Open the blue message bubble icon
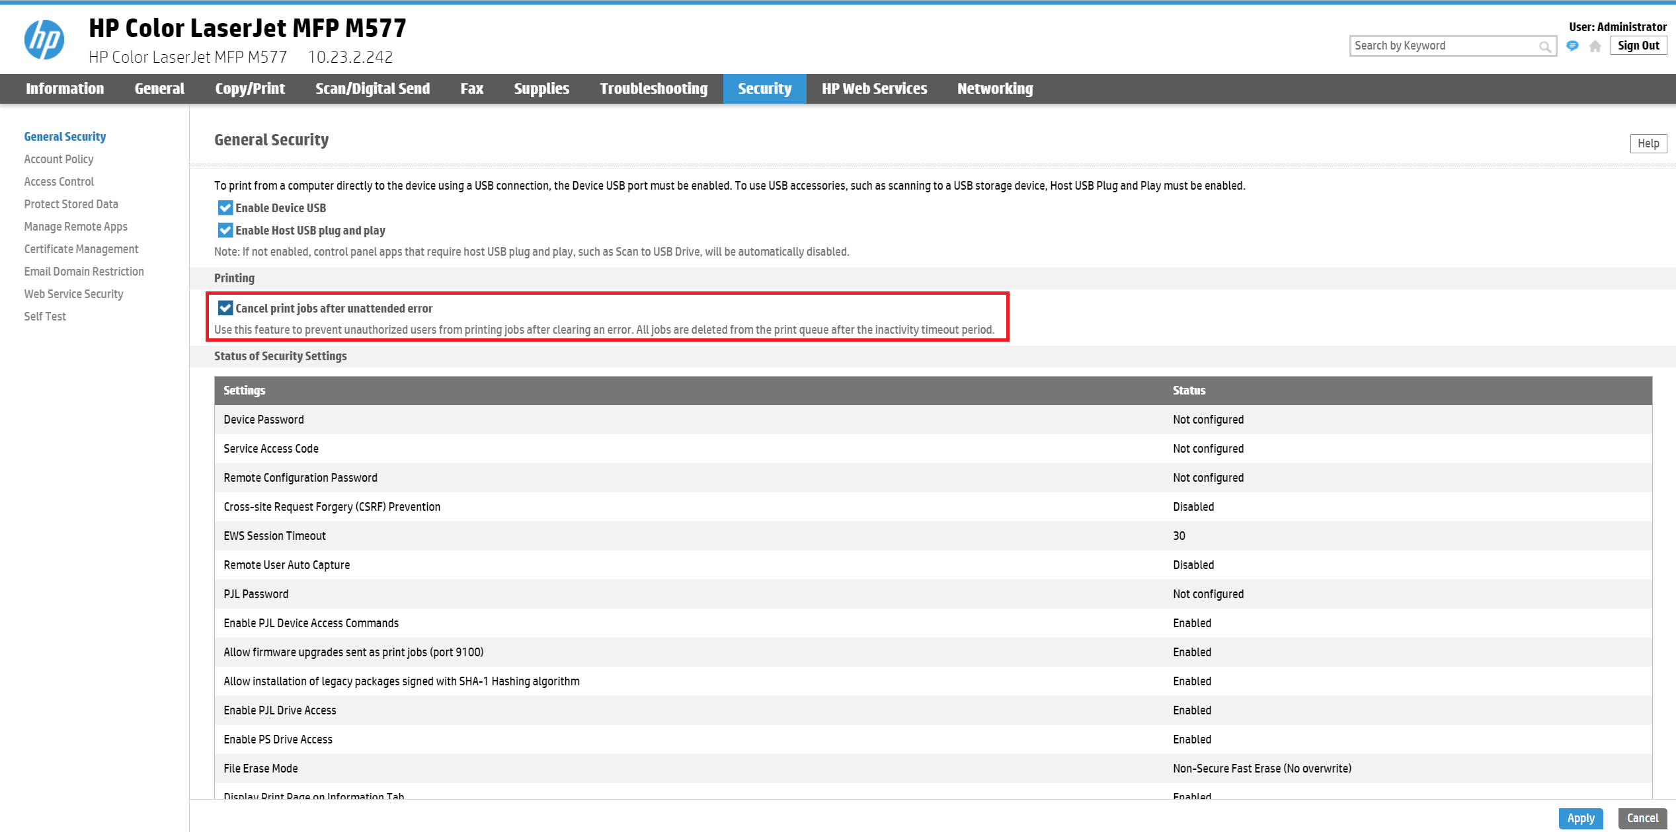Screen dimensions: 1676x832 click(1573, 46)
